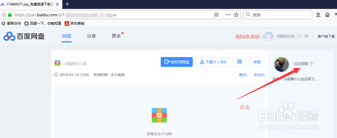The width and height of the screenshot is (337, 138).
Task: Open the bookmarks library toolbar icon
Action: [318, 15]
